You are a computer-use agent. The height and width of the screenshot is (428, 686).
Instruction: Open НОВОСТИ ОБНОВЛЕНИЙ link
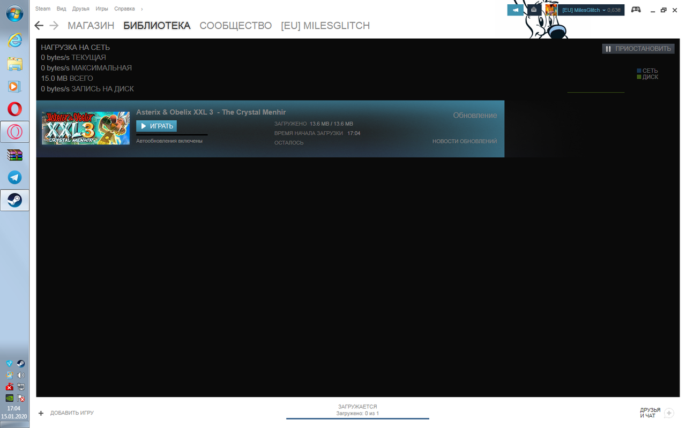click(x=465, y=141)
